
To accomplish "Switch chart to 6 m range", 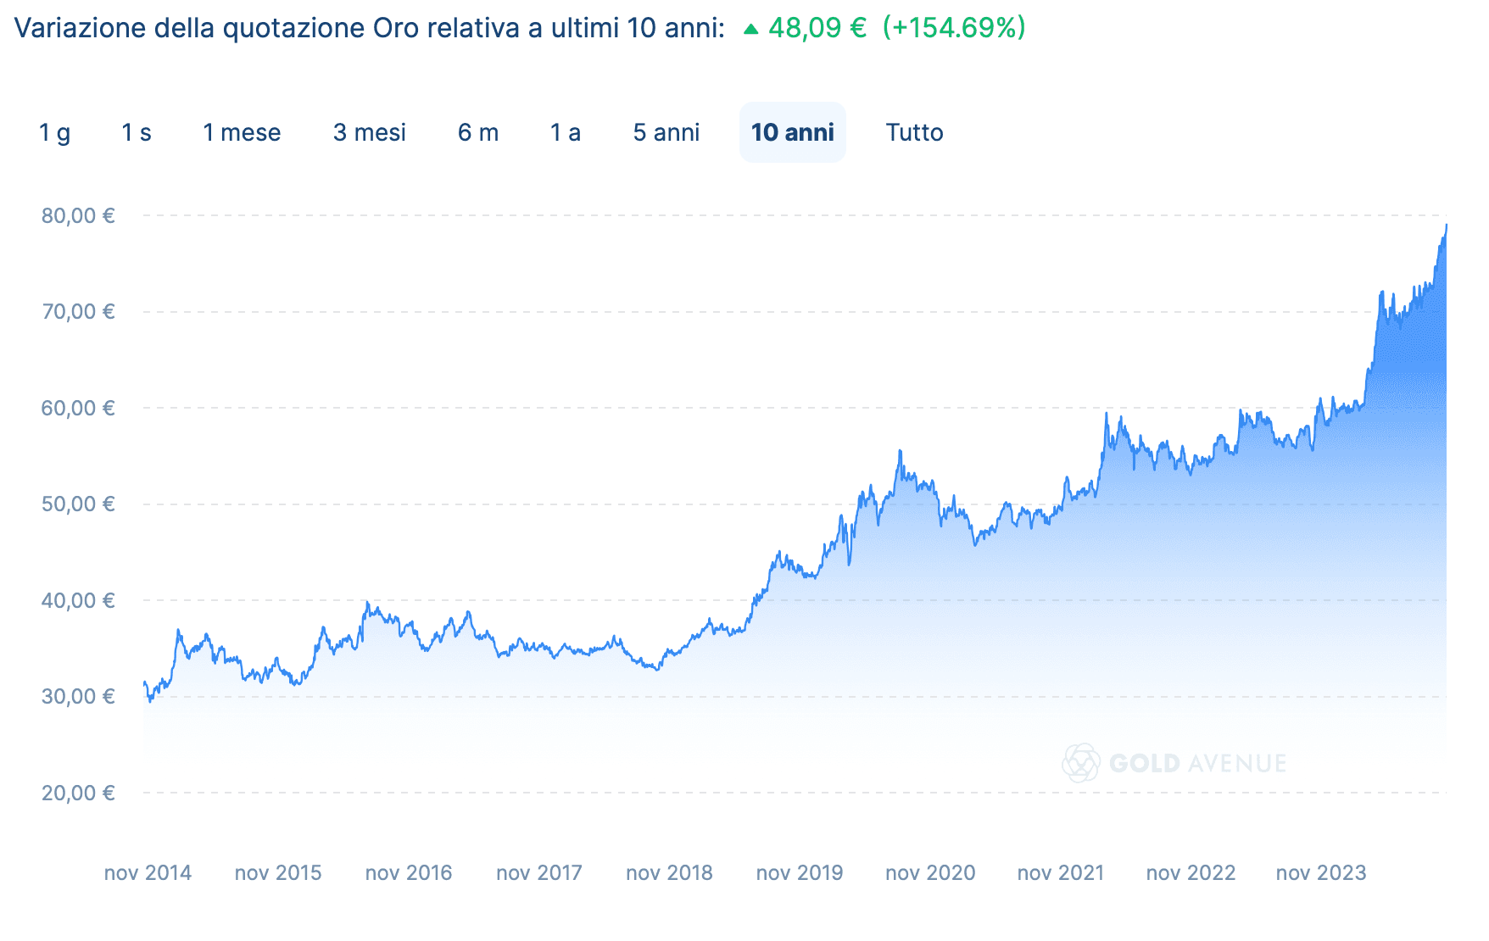I will point(477,132).
